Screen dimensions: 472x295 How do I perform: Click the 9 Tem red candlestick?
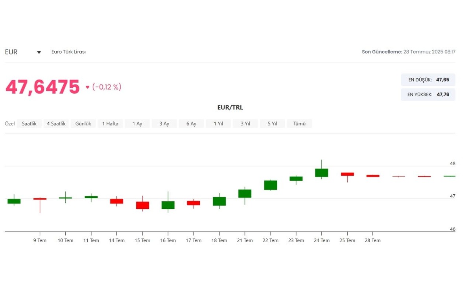click(x=40, y=199)
